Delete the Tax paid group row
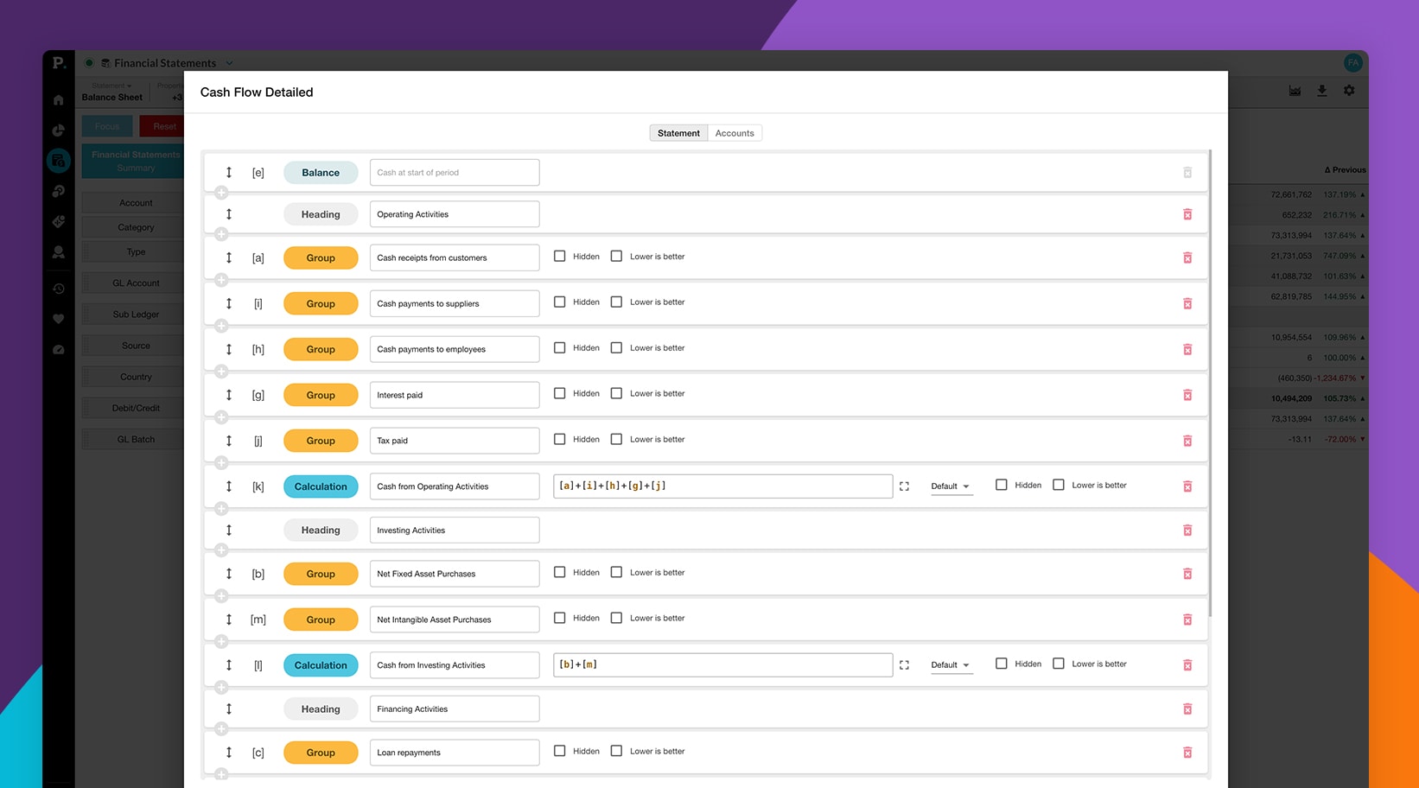 tap(1187, 441)
